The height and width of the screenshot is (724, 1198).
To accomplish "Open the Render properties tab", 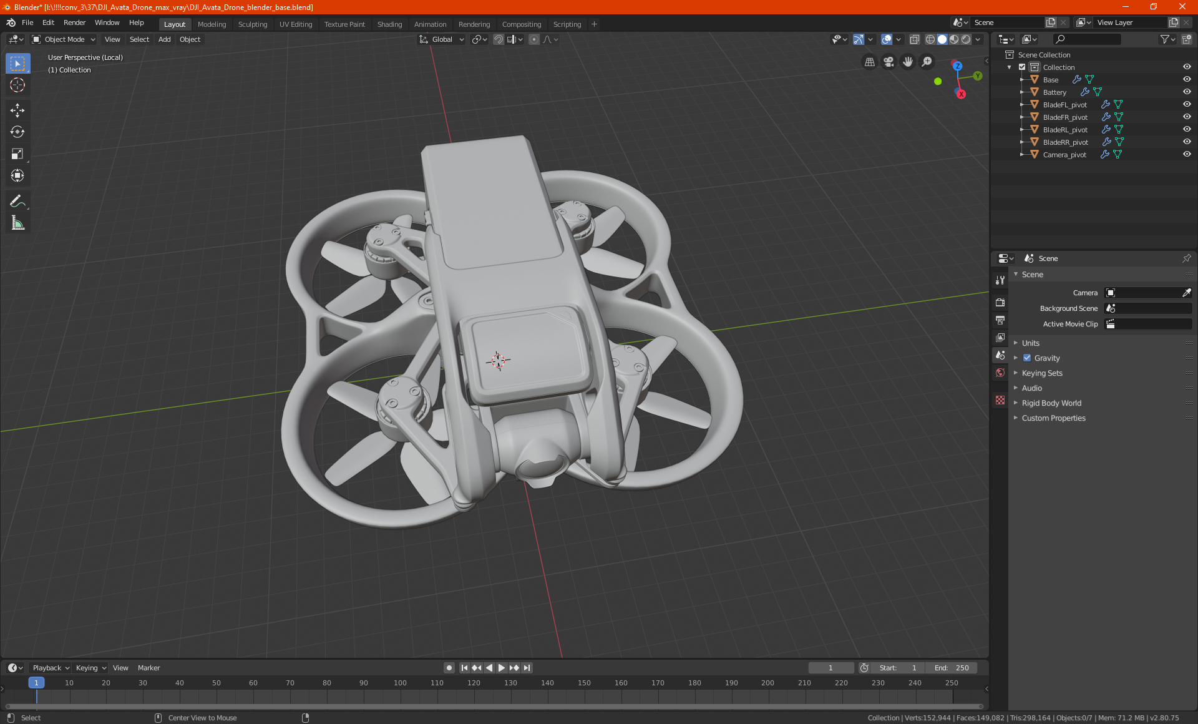I will tap(1000, 302).
